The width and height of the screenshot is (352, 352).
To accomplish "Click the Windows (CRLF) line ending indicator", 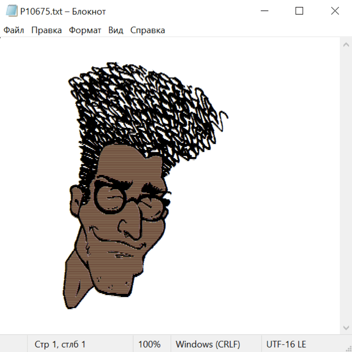I will click(208, 345).
